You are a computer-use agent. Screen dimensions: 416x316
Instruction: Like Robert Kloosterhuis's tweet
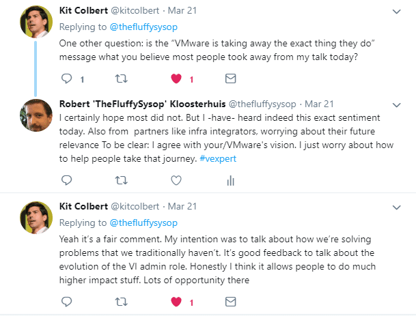(x=176, y=180)
